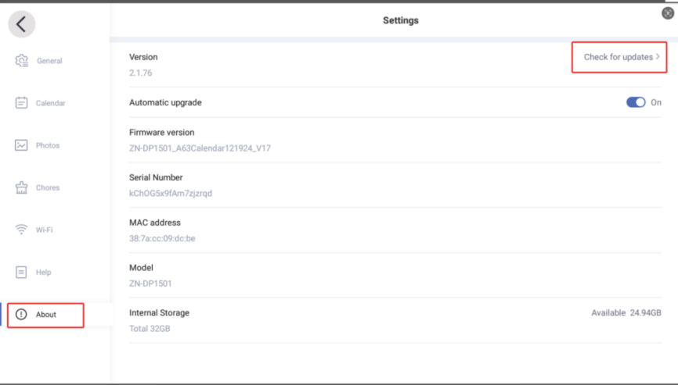
Task: Click Check for updates link
Action: pyautogui.click(x=618, y=57)
